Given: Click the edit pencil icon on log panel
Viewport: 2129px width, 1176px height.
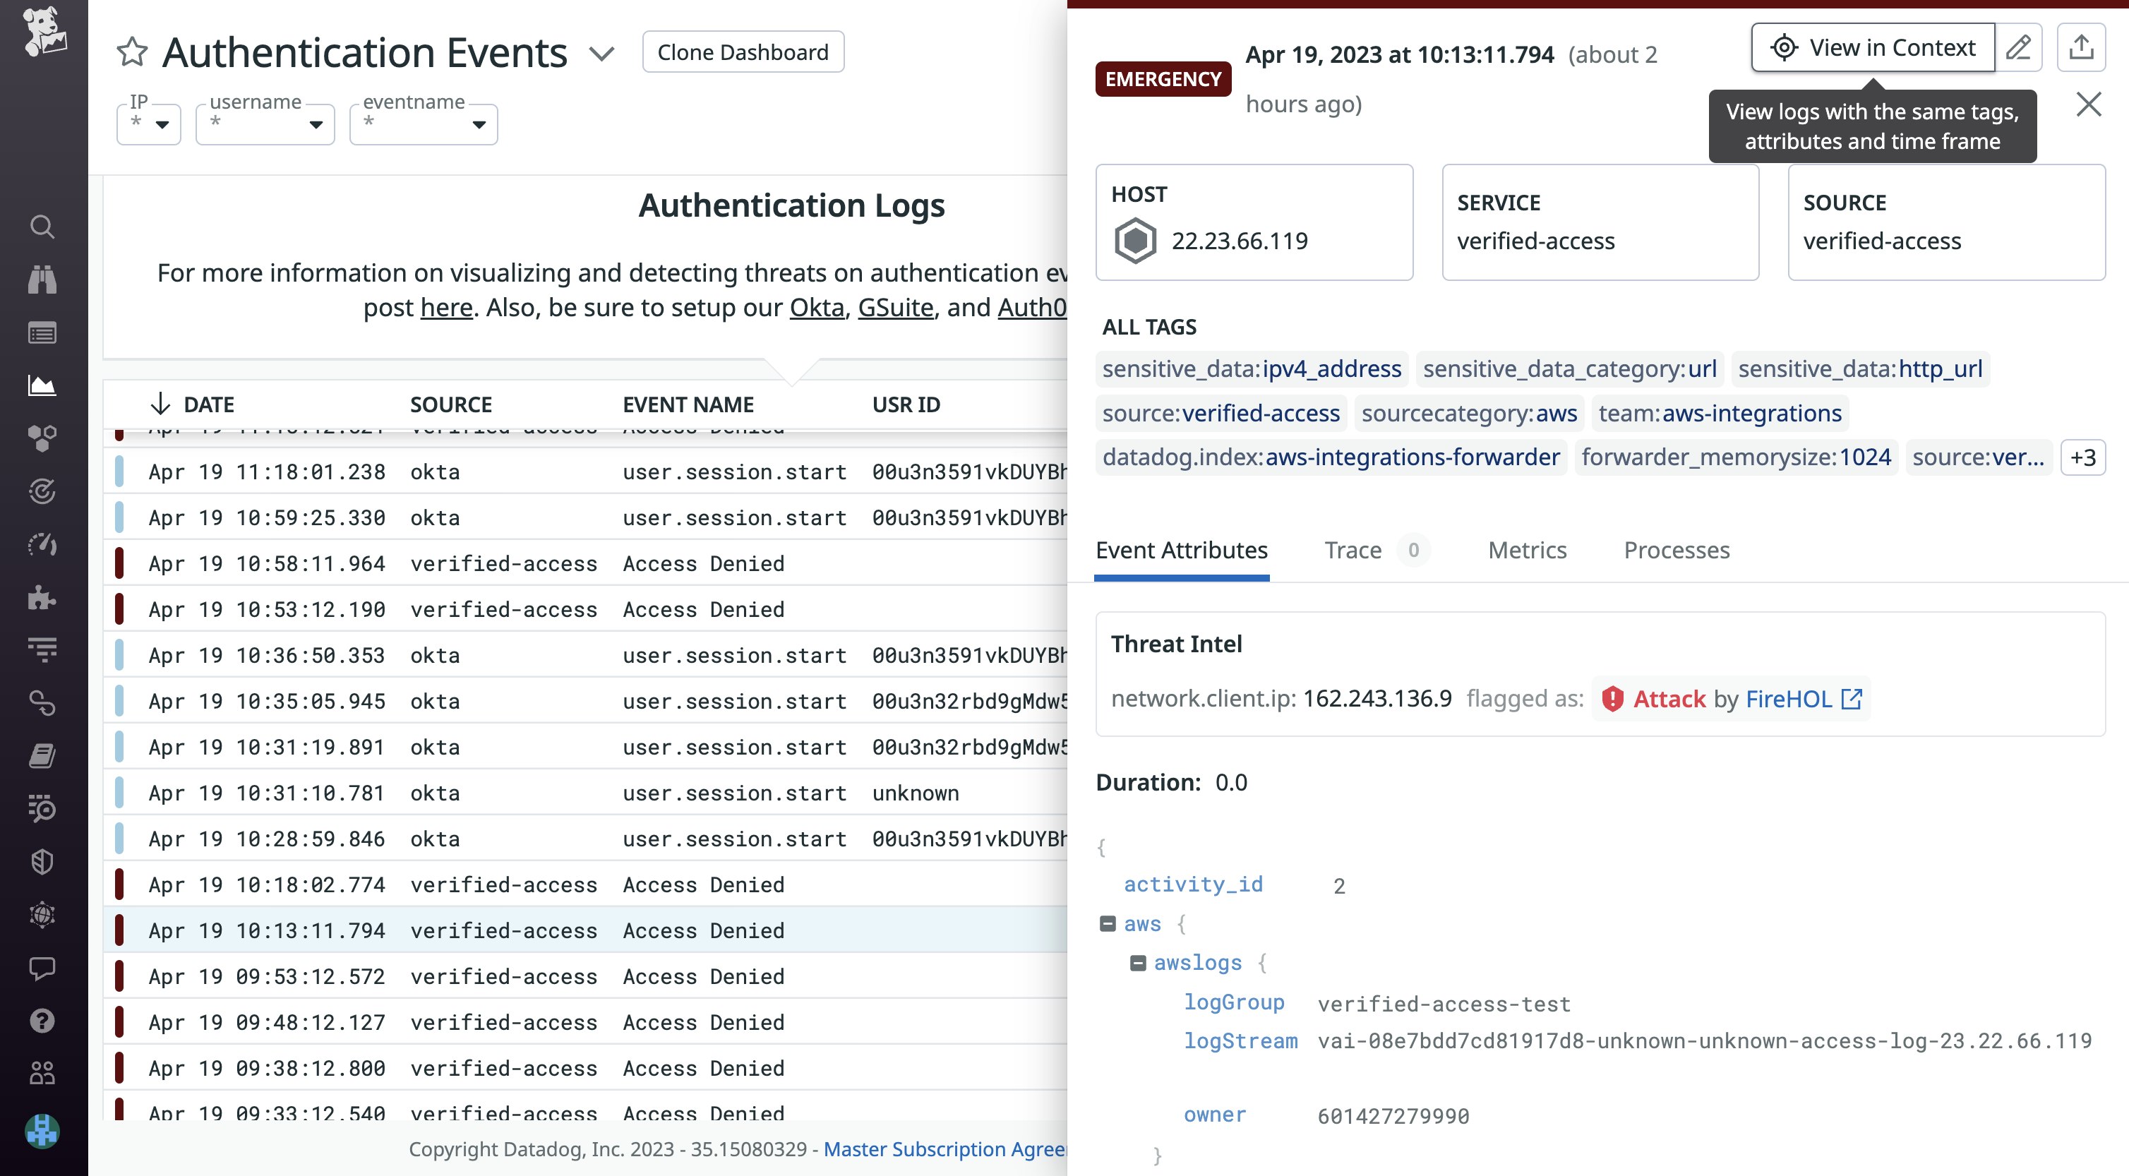Looking at the screenshot, I should tap(2020, 47).
